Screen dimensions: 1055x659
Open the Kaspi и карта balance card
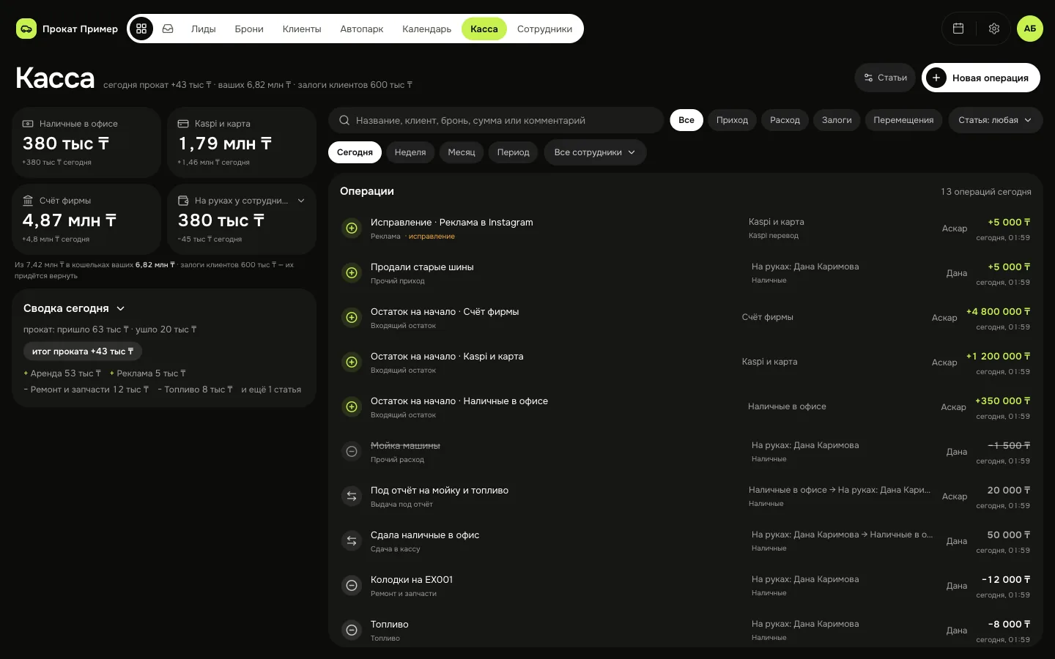[242, 142]
